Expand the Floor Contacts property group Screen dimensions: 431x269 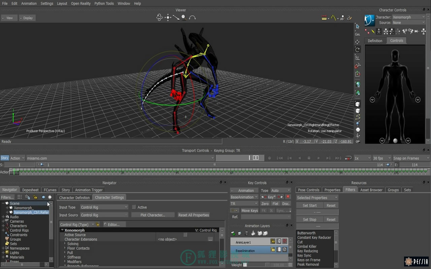pyautogui.click(x=65, y=248)
